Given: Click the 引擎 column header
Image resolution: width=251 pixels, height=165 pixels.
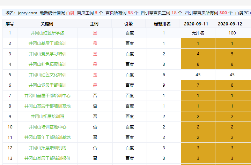Looking at the screenshot, I should 128,24.
